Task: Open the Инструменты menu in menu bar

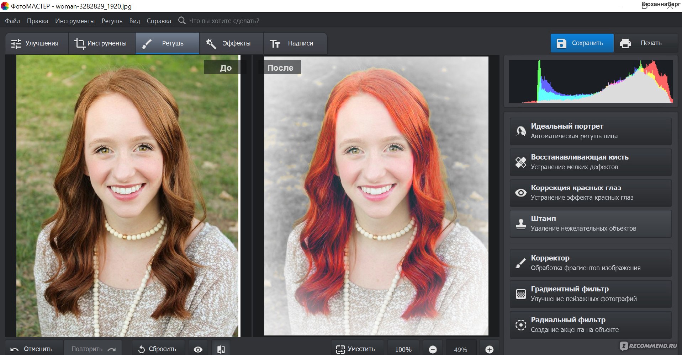Action: [75, 21]
